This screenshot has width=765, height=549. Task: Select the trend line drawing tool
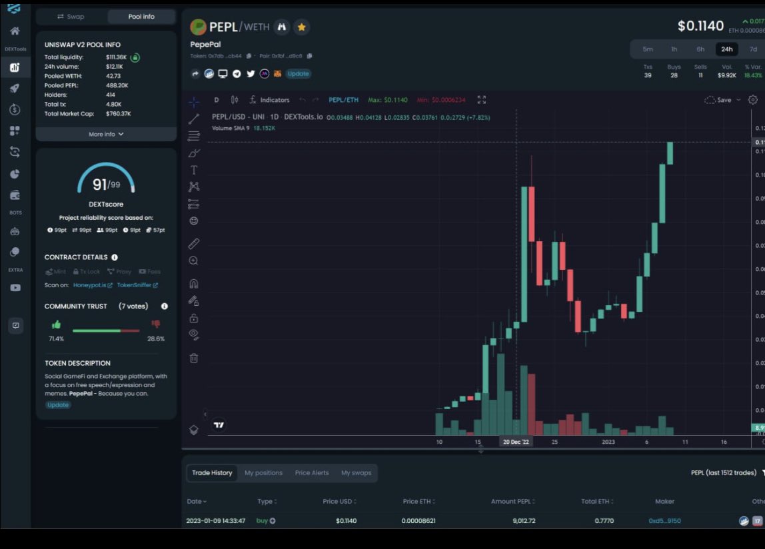coord(194,119)
